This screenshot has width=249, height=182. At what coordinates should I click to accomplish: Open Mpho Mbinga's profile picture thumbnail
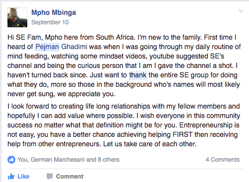[x=17, y=17]
